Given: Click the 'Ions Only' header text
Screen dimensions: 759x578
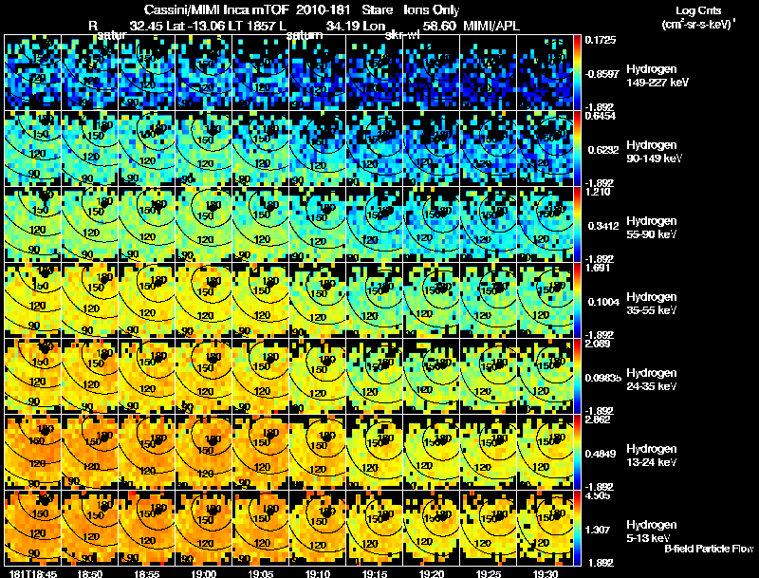Looking at the screenshot, I should pos(432,9).
